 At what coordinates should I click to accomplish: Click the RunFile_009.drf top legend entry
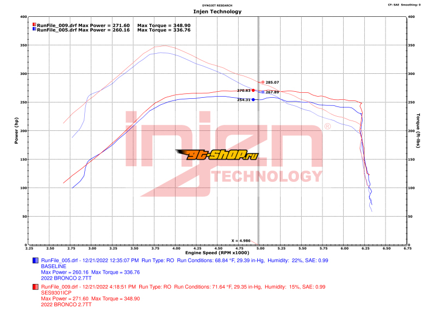point(57,25)
